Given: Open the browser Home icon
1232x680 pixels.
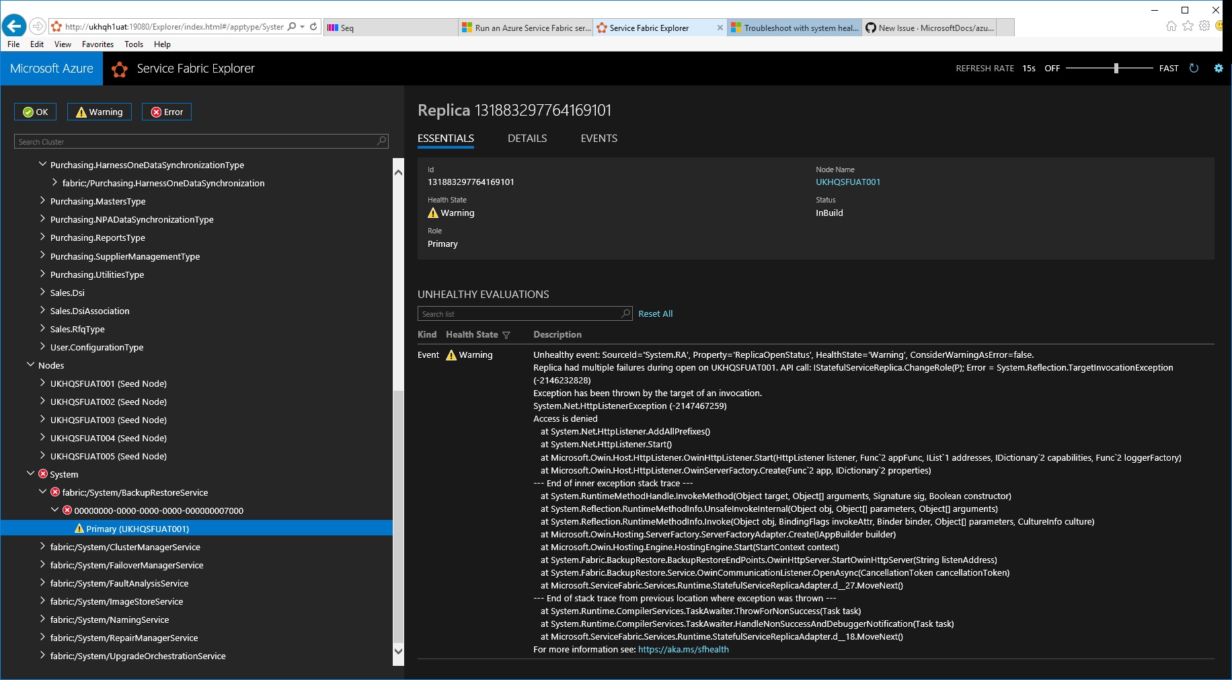Looking at the screenshot, I should [x=1171, y=26].
